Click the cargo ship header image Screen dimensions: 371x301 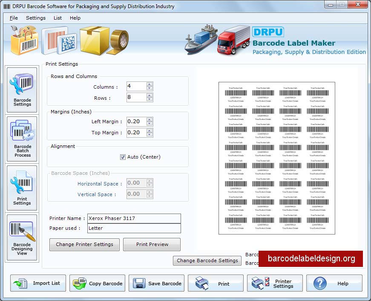pos(201,39)
